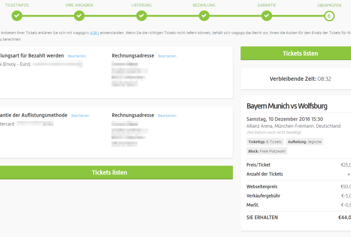Click the Ticketinfos step checkmark circle
Viewport: 351px width, 237px height.
click(x=17, y=16)
